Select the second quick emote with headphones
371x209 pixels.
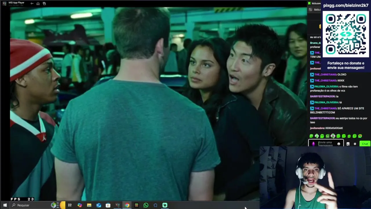(317, 136)
